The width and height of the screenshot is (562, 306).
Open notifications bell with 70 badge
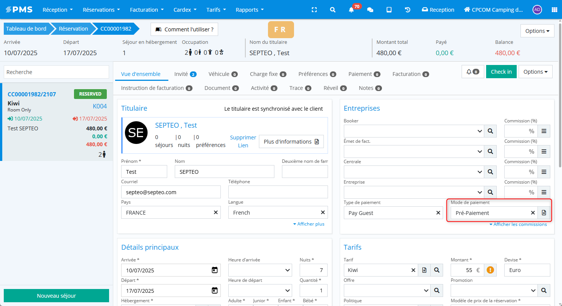pyautogui.click(x=351, y=10)
